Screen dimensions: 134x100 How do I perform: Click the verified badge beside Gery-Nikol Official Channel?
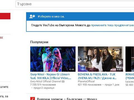(x=63, y=81)
